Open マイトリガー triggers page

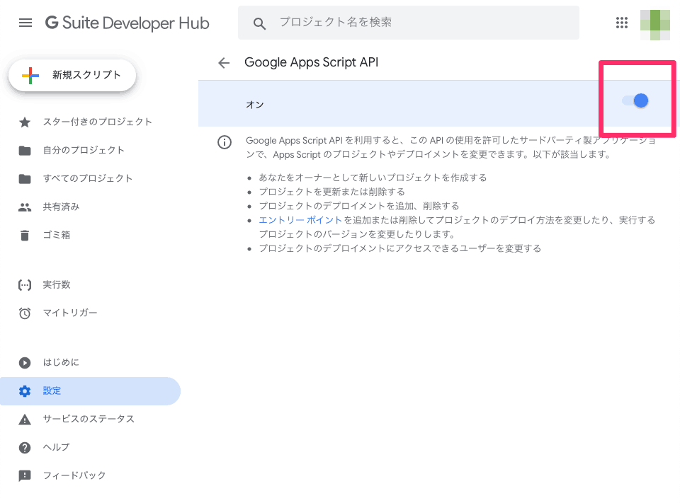pyautogui.click(x=70, y=313)
